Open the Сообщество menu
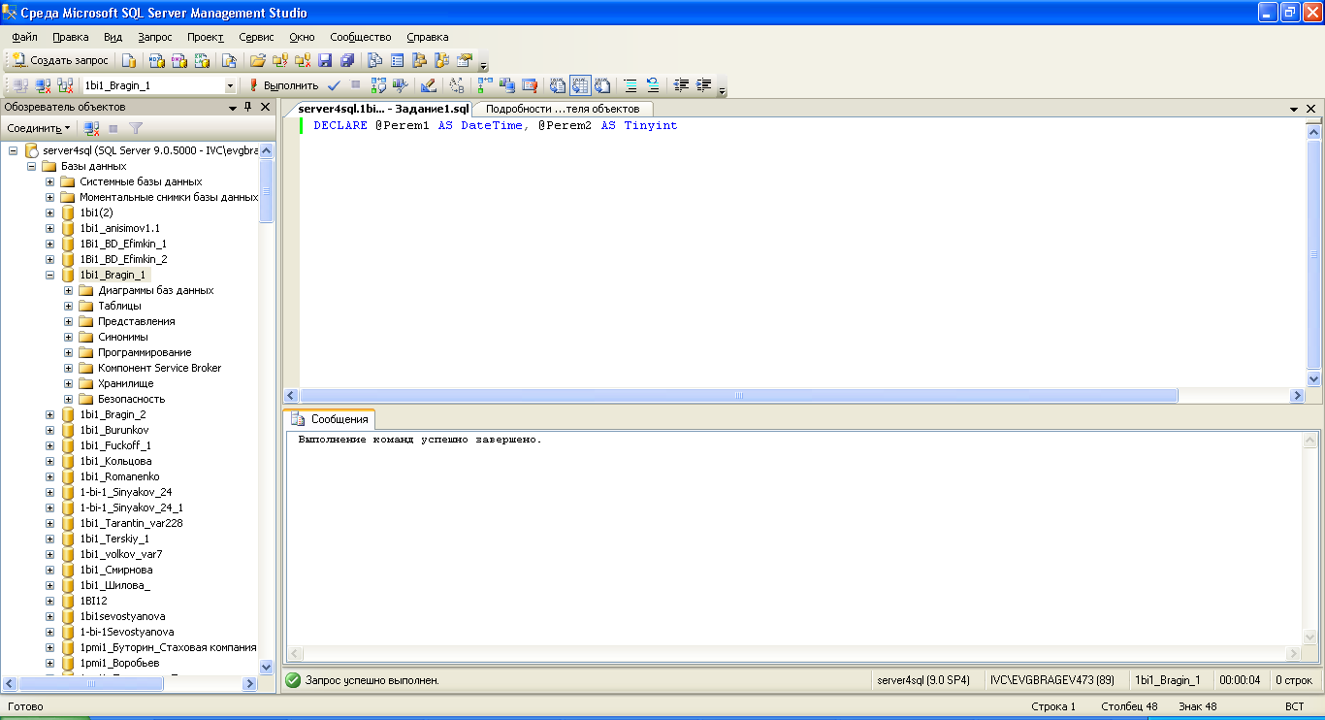Screen dimensions: 1325x720 click(x=361, y=37)
